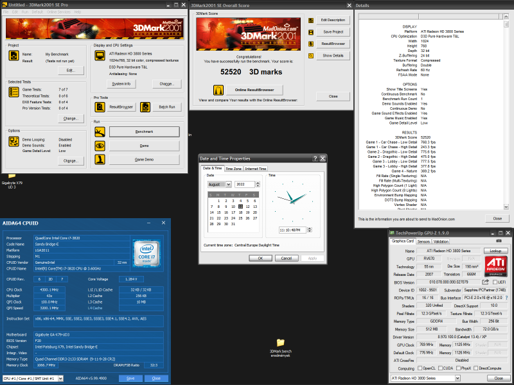This screenshot has height=385, width=514.
Task: Click the Benchmark run icon
Action: pyautogui.click(x=100, y=132)
